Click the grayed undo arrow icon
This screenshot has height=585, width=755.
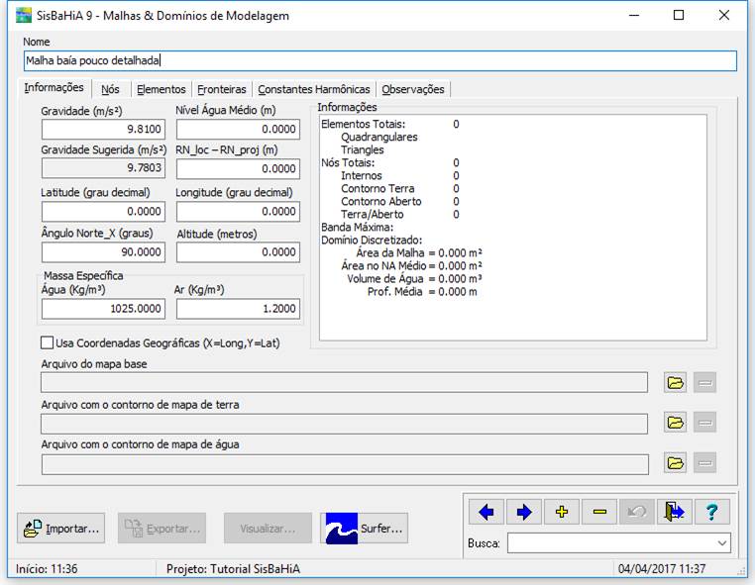(637, 512)
